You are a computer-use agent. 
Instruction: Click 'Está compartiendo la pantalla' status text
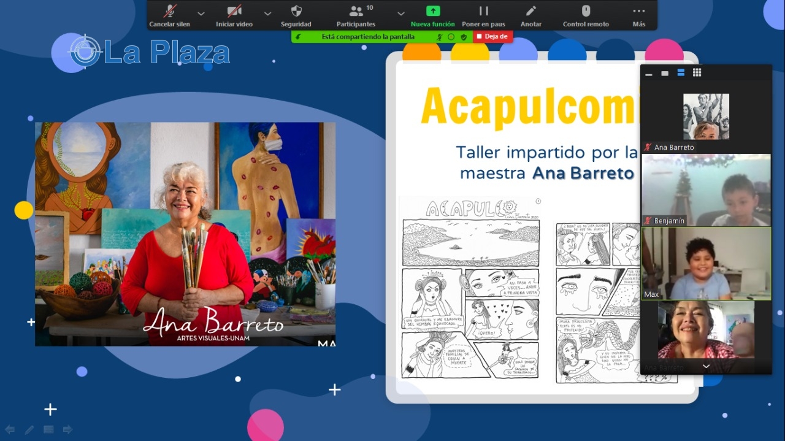[368, 37]
